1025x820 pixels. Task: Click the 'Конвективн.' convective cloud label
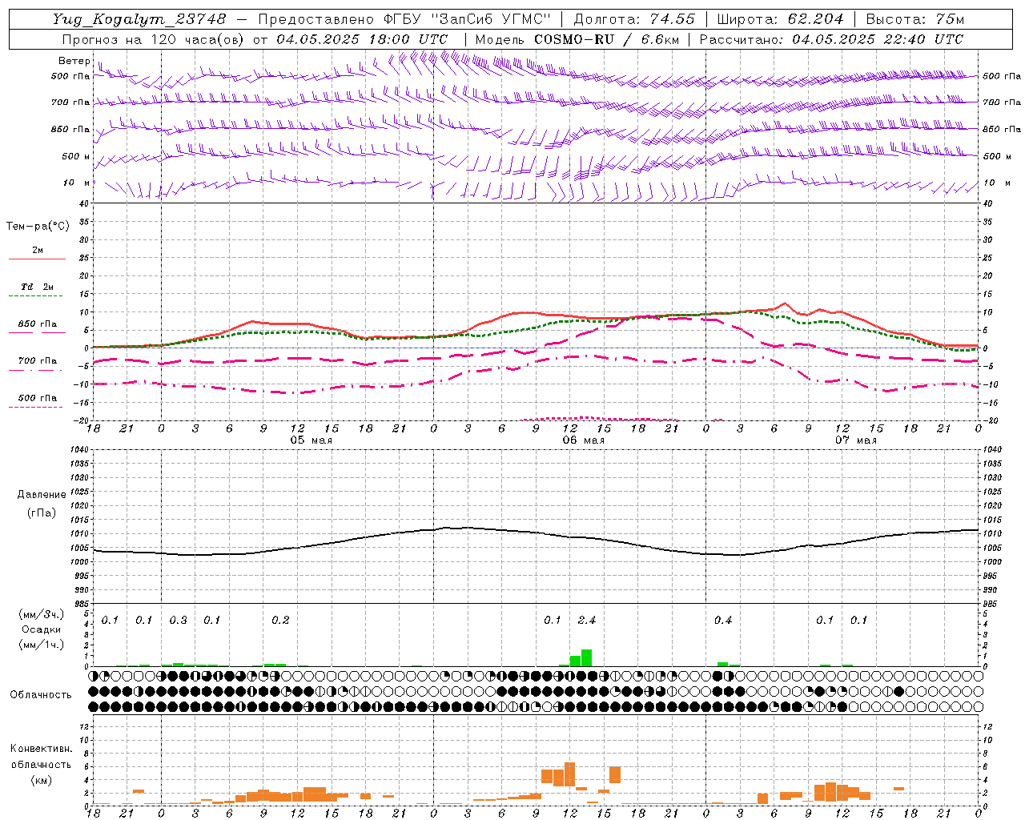41,749
